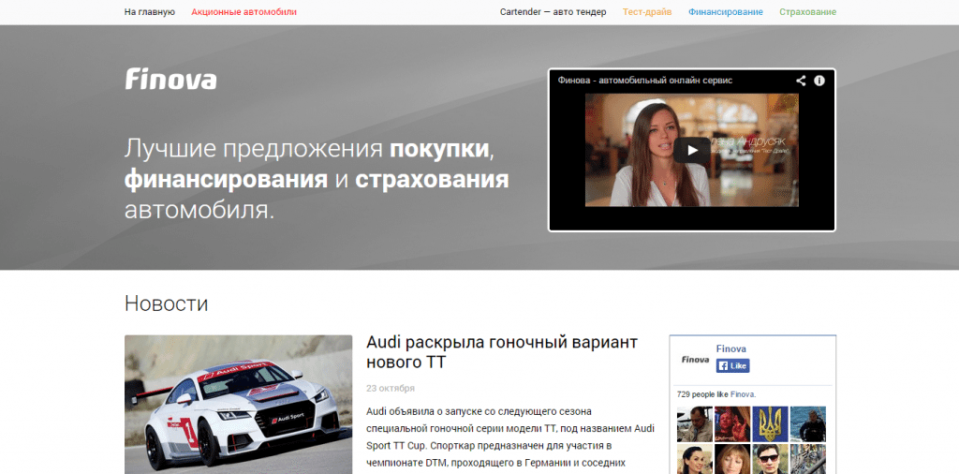Select the 'Тест-драйв' menu item

(646, 12)
